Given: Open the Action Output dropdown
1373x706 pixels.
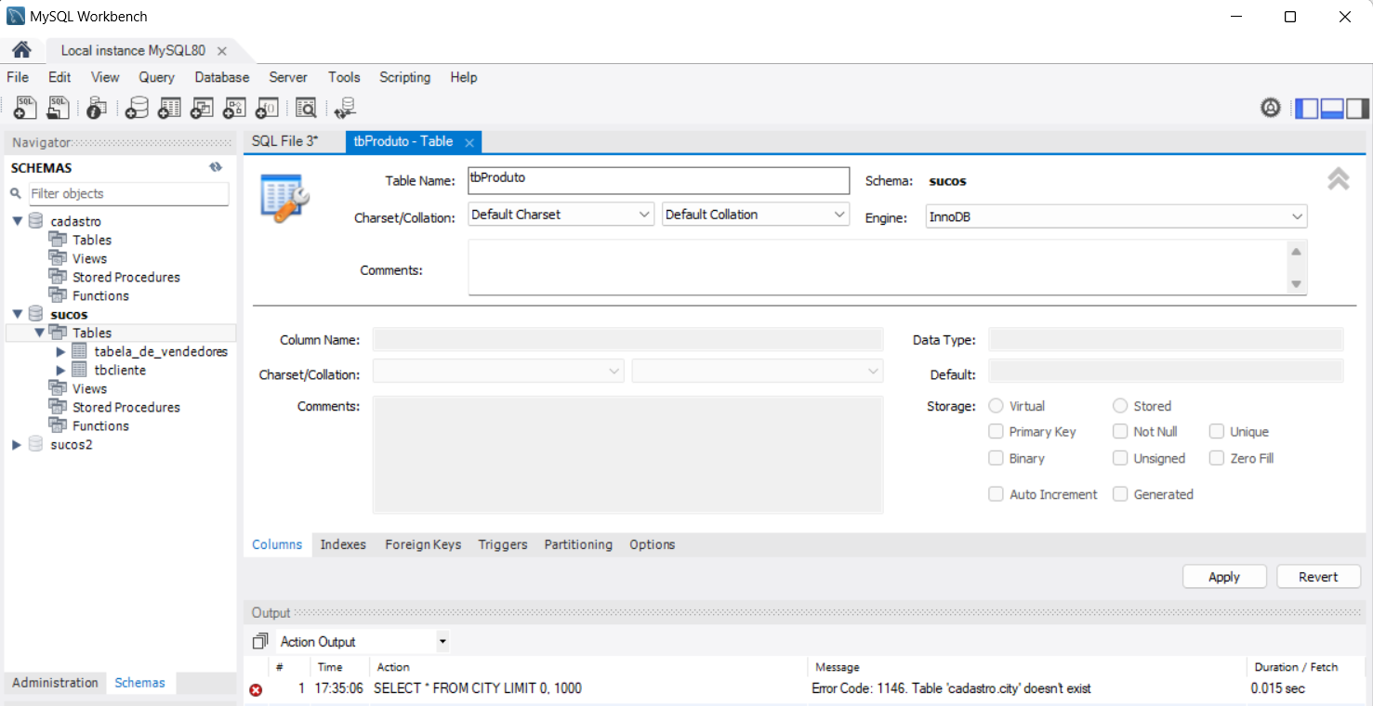Looking at the screenshot, I should coord(363,642).
